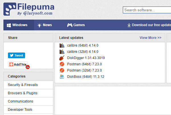Open Security & Firewalls category

click(28, 85)
